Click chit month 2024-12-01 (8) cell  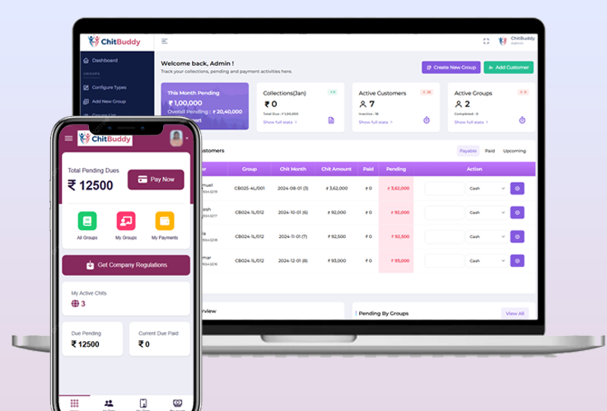coord(293,261)
